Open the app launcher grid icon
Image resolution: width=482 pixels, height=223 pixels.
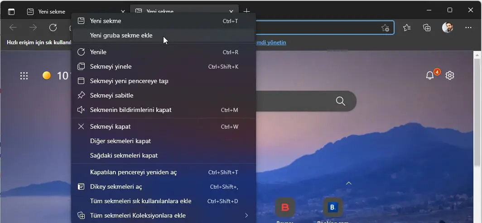point(24,76)
